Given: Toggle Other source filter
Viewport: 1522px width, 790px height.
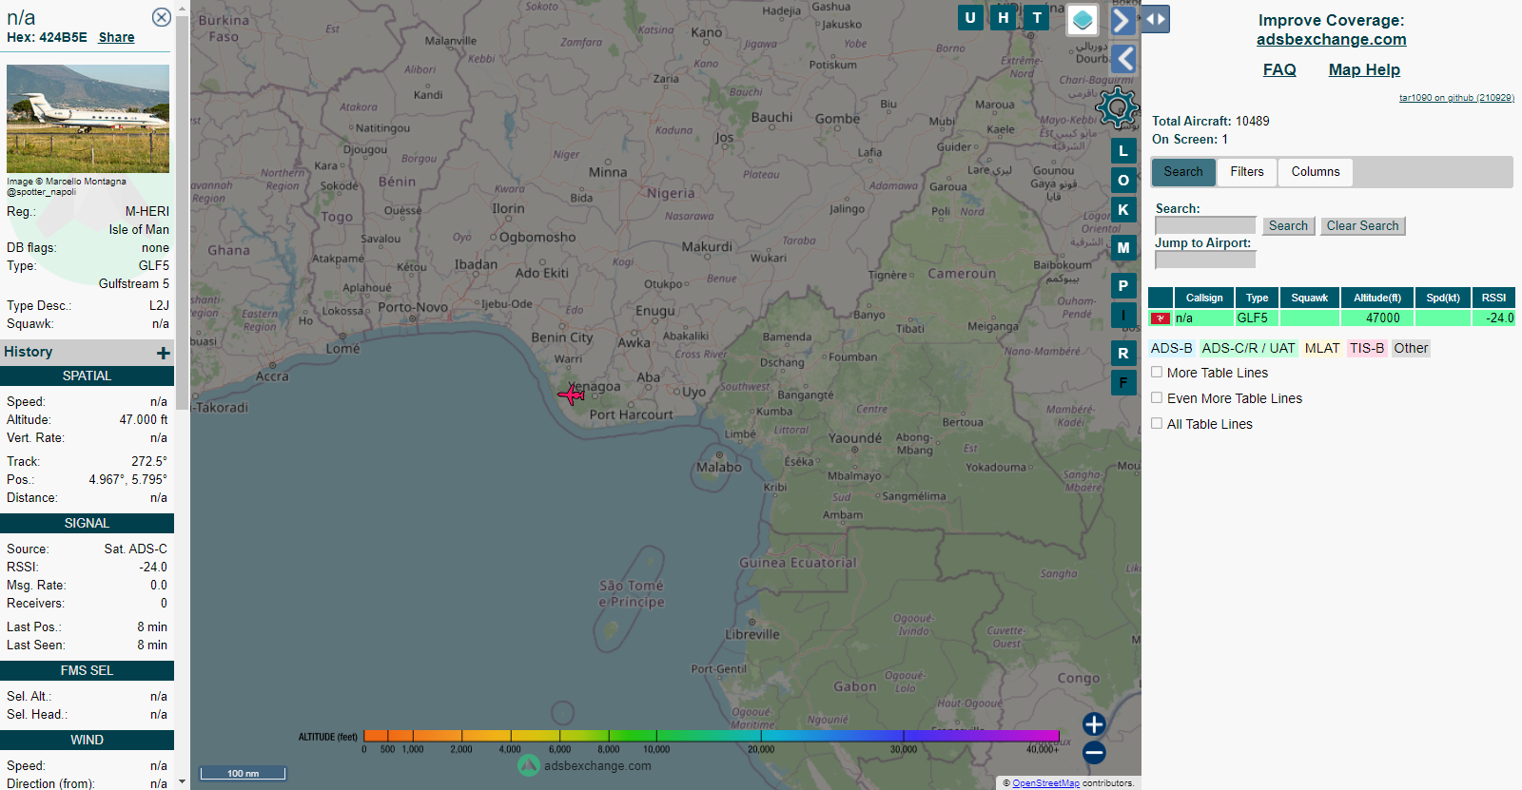Looking at the screenshot, I should (1411, 348).
